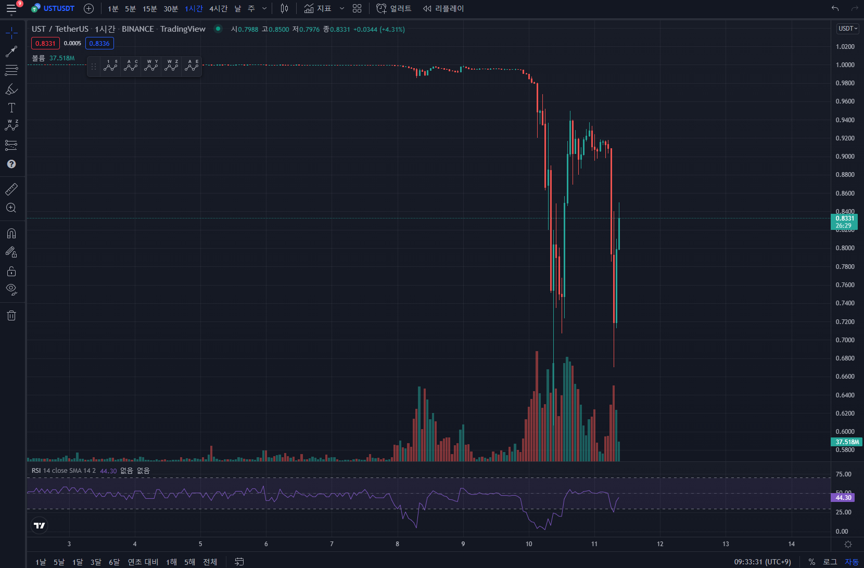The height and width of the screenshot is (568, 864).
Task: Set date range to 1해
Action: coord(171,562)
